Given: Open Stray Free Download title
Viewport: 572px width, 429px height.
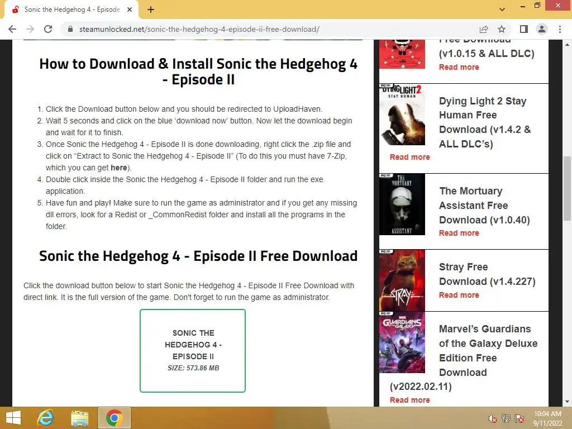Looking at the screenshot, I should tap(487, 274).
